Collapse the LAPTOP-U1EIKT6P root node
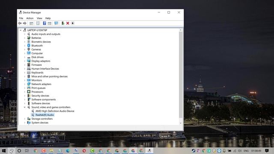This screenshot has height=154, width=274. [21, 30]
